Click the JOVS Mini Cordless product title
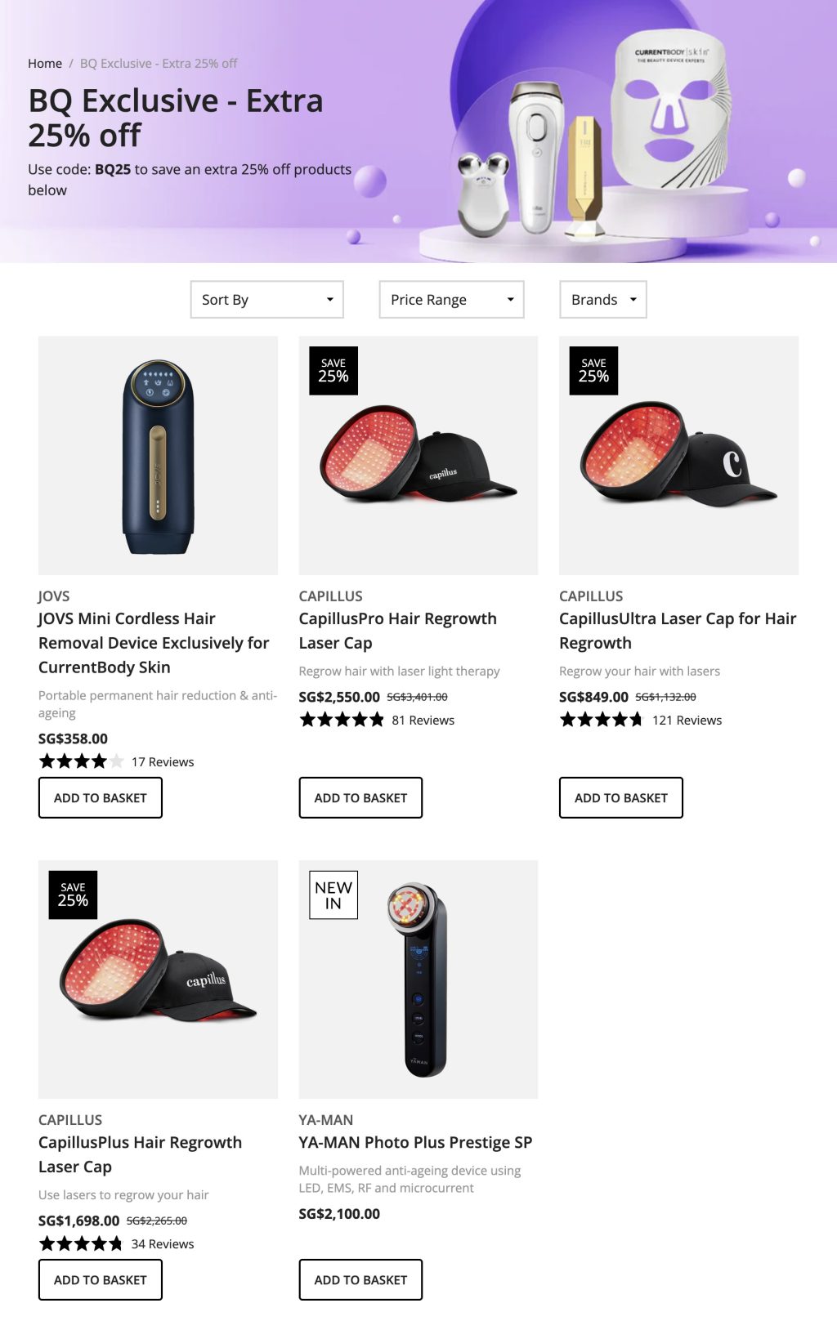 [x=154, y=643]
